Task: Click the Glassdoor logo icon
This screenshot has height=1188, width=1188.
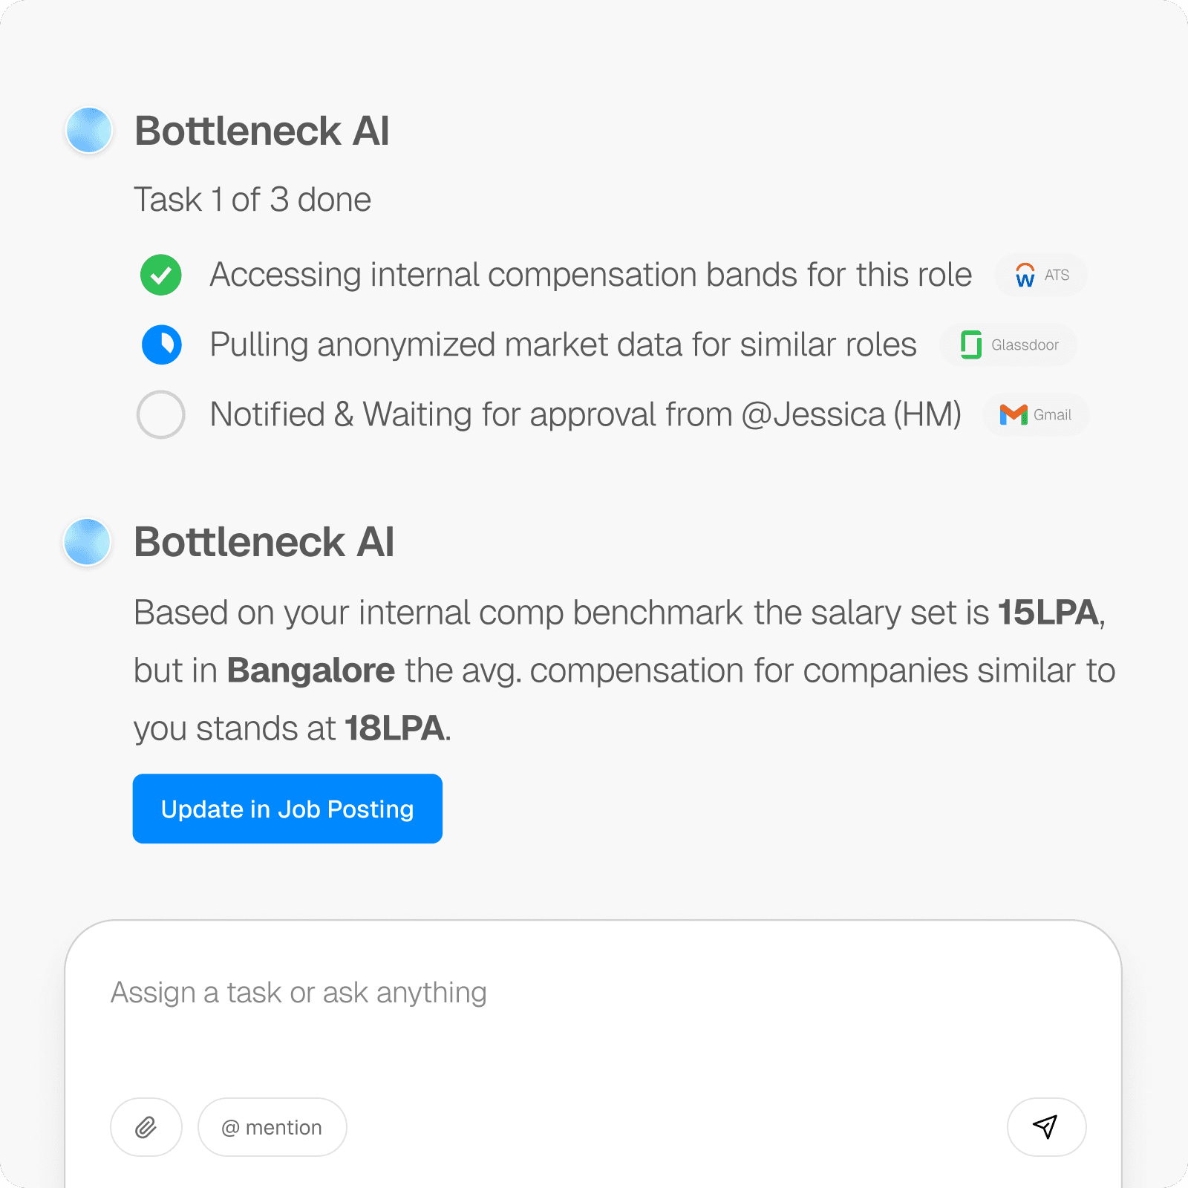Action: [x=970, y=345]
